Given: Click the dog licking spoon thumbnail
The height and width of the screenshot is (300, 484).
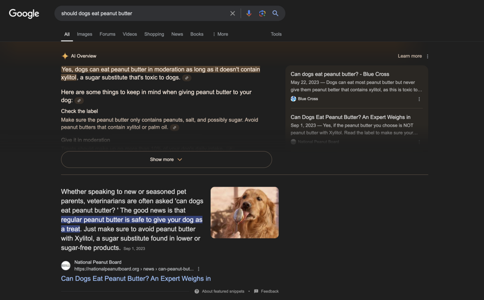Looking at the screenshot, I should tap(245, 212).
